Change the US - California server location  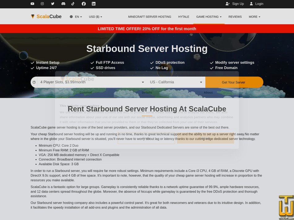point(176,82)
